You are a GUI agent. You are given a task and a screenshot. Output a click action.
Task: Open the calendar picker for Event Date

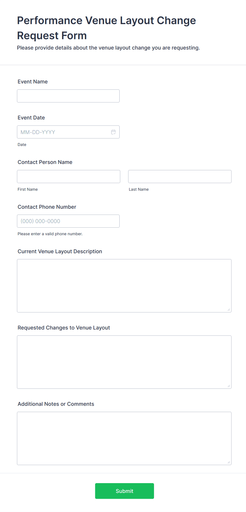(113, 132)
